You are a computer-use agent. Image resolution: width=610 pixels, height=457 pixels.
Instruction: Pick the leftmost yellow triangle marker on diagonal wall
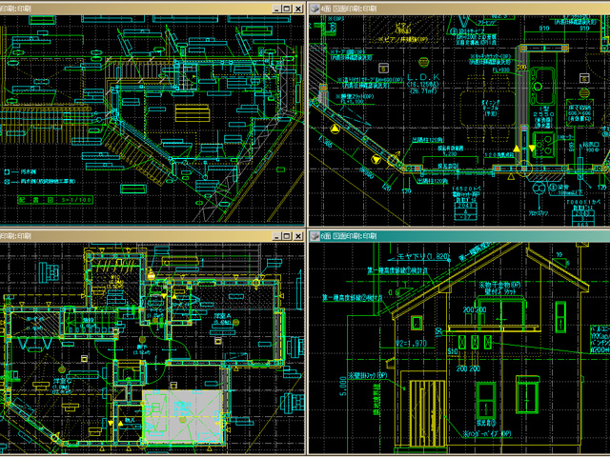tap(335, 128)
